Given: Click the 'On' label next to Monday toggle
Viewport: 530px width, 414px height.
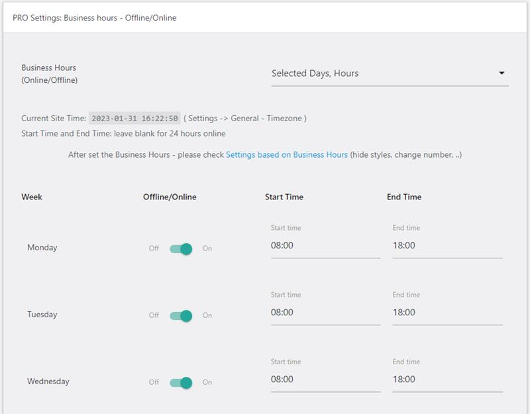Looking at the screenshot, I should click(x=207, y=248).
